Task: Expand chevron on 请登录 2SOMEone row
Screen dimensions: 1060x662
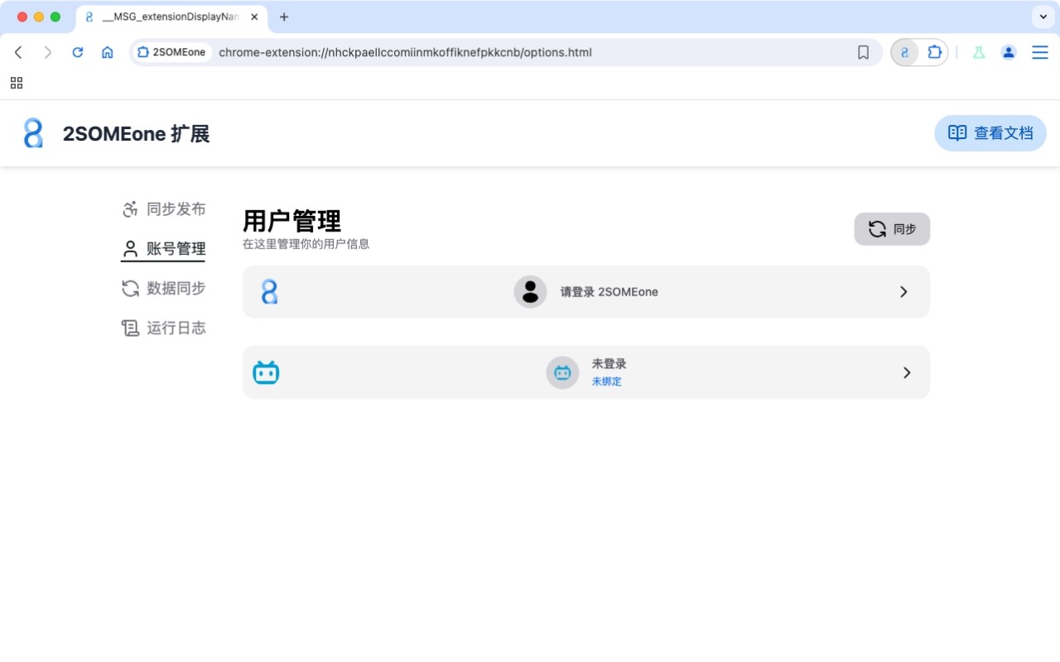Action: pyautogui.click(x=903, y=292)
